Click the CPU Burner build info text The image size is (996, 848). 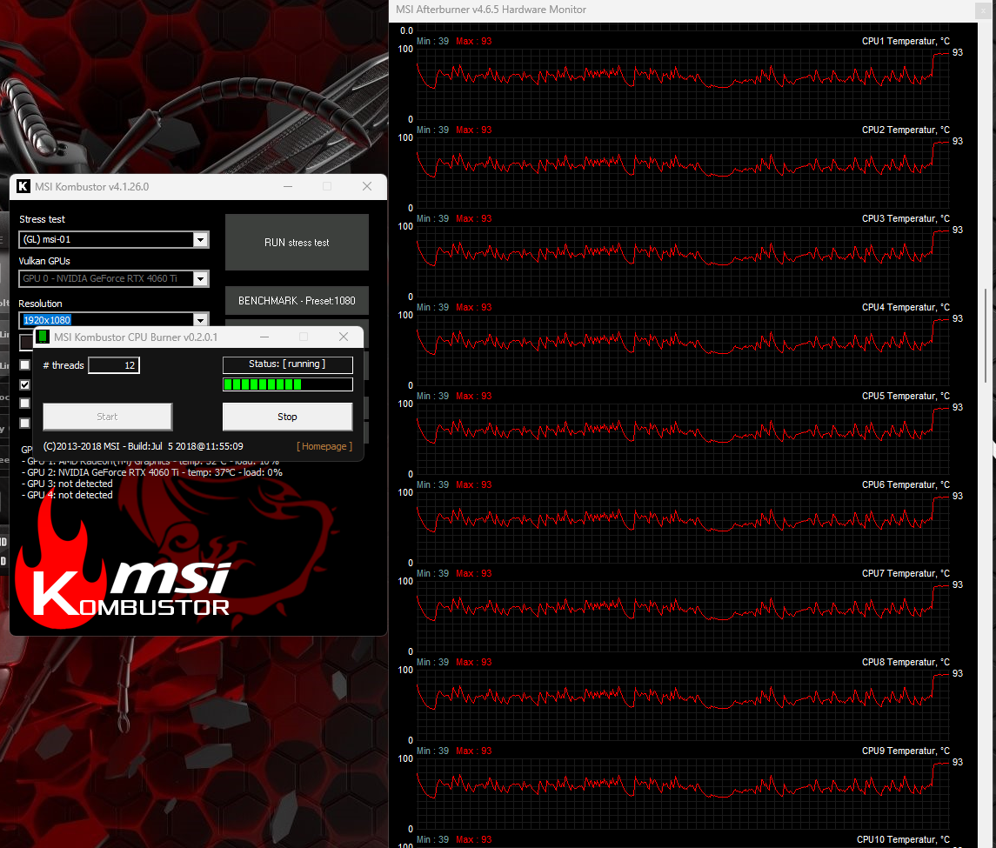pyautogui.click(x=143, y=446)
